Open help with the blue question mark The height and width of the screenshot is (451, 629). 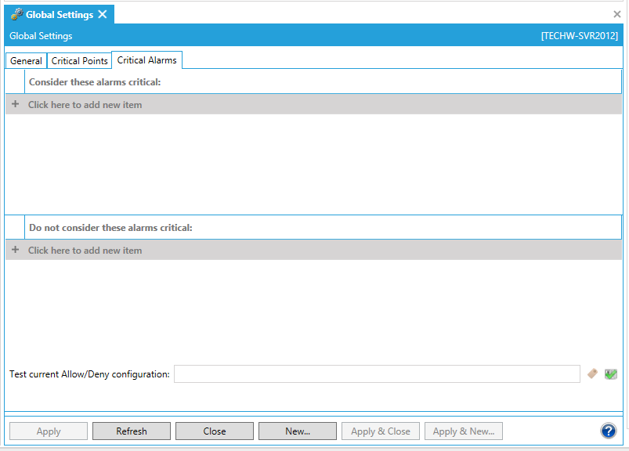click(x=608, y=431)
